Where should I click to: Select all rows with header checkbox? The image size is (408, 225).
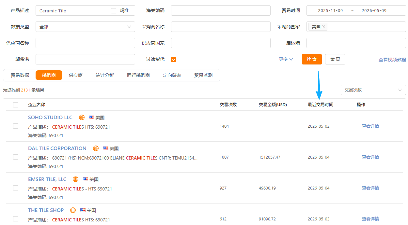pos(16,105)
